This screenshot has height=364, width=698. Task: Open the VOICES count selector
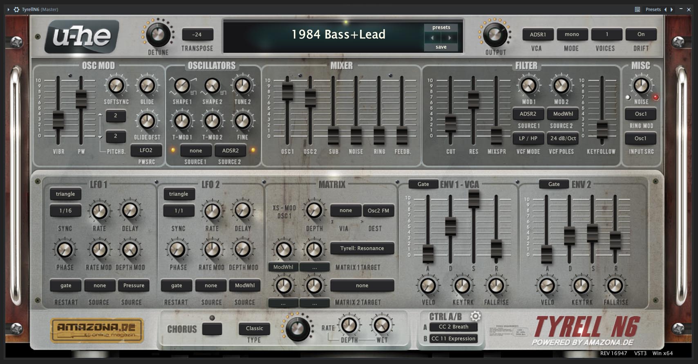coord(606,34)
